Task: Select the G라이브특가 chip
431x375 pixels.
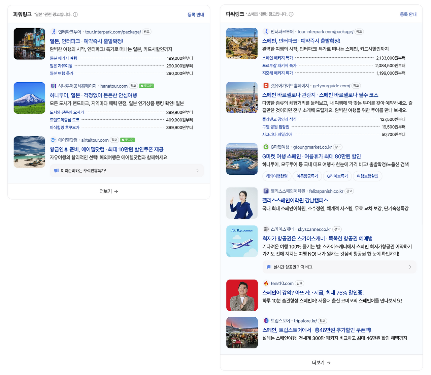Action: 337,176
